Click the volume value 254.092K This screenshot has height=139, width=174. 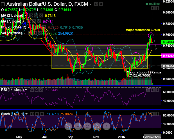click(65, 33)
